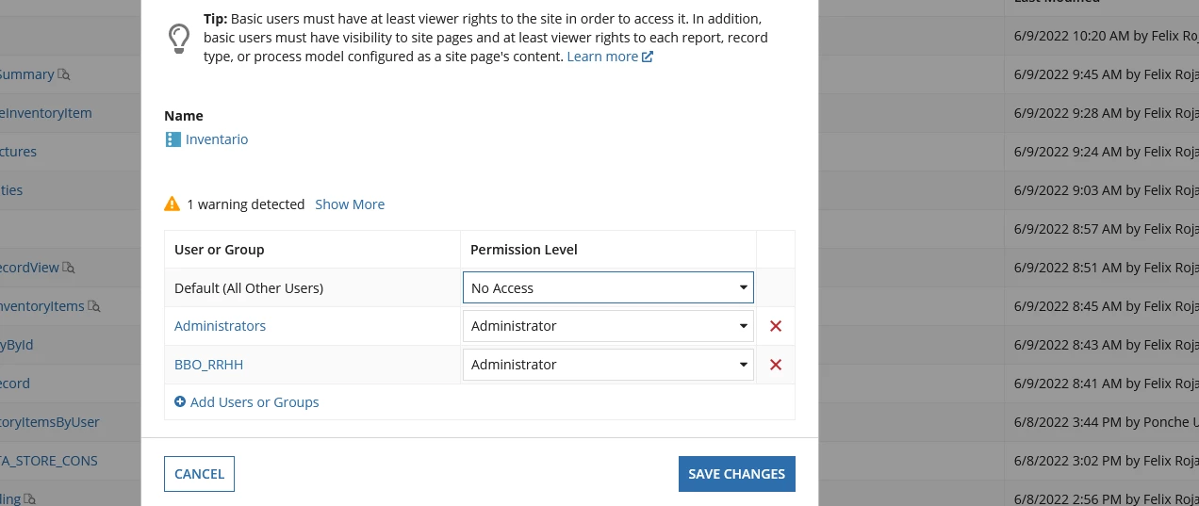
Task: Click the magnifier icon next to ecordView
Action: pyautogui.click(x=69, y=268)
